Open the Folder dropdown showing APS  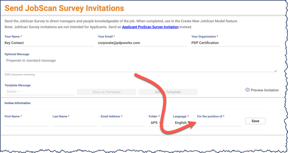pyautogui.click(x=159, y=123)
